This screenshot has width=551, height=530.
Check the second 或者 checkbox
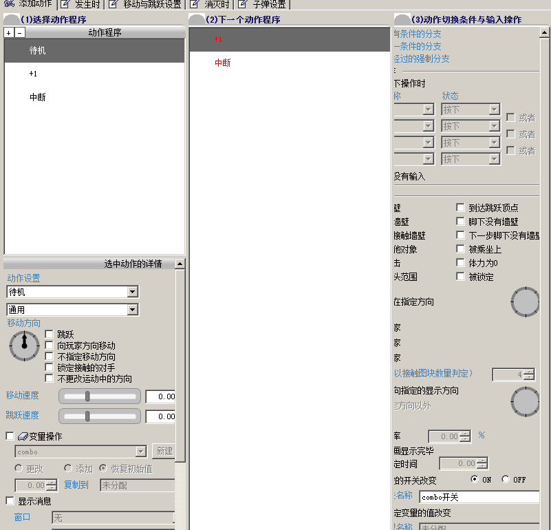pyautogui.click(x=510, y=134)
